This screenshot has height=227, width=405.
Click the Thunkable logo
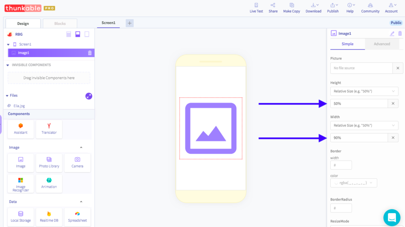click(x=23, y=8)
